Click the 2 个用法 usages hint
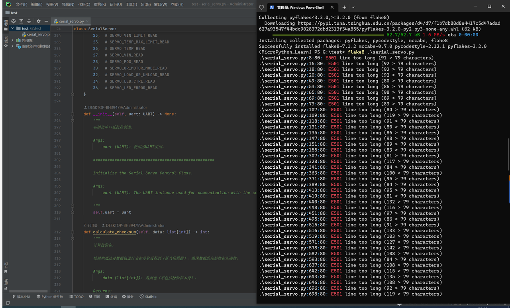This screenshot has height=308, width=510. pyautogui.click(x=90, y=225)
